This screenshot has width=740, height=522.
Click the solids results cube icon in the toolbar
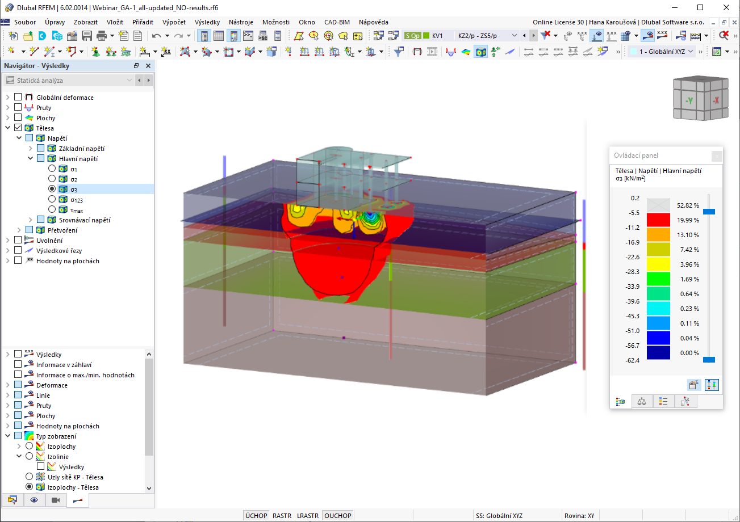[481, 52]
